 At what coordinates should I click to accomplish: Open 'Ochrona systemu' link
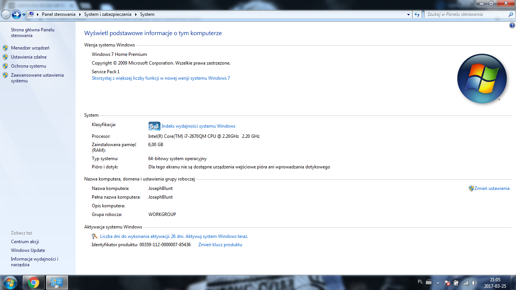pos(28,66)
